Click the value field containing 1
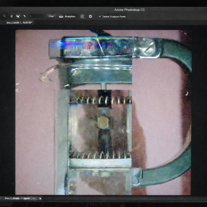Screen dimensions: 207x207 (x=36, y=16)
